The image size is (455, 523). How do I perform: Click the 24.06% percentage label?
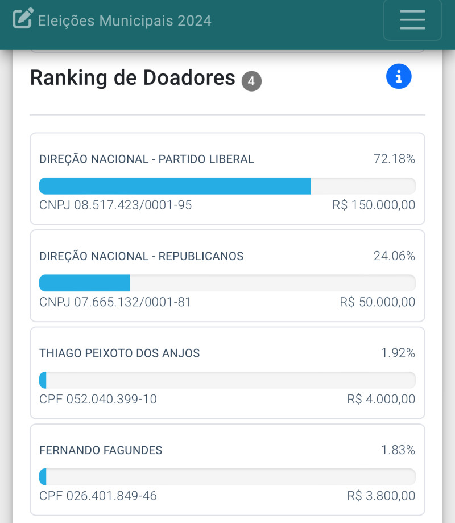(x=394, y=256)
